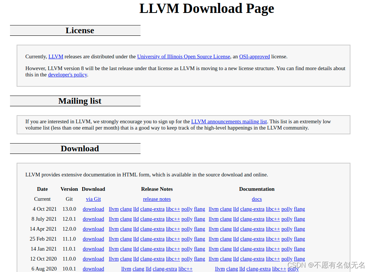Open 11.0.0 llvm release notes
Screen dimensions: 370x272
pyautogui.click(x=114, y=259)
